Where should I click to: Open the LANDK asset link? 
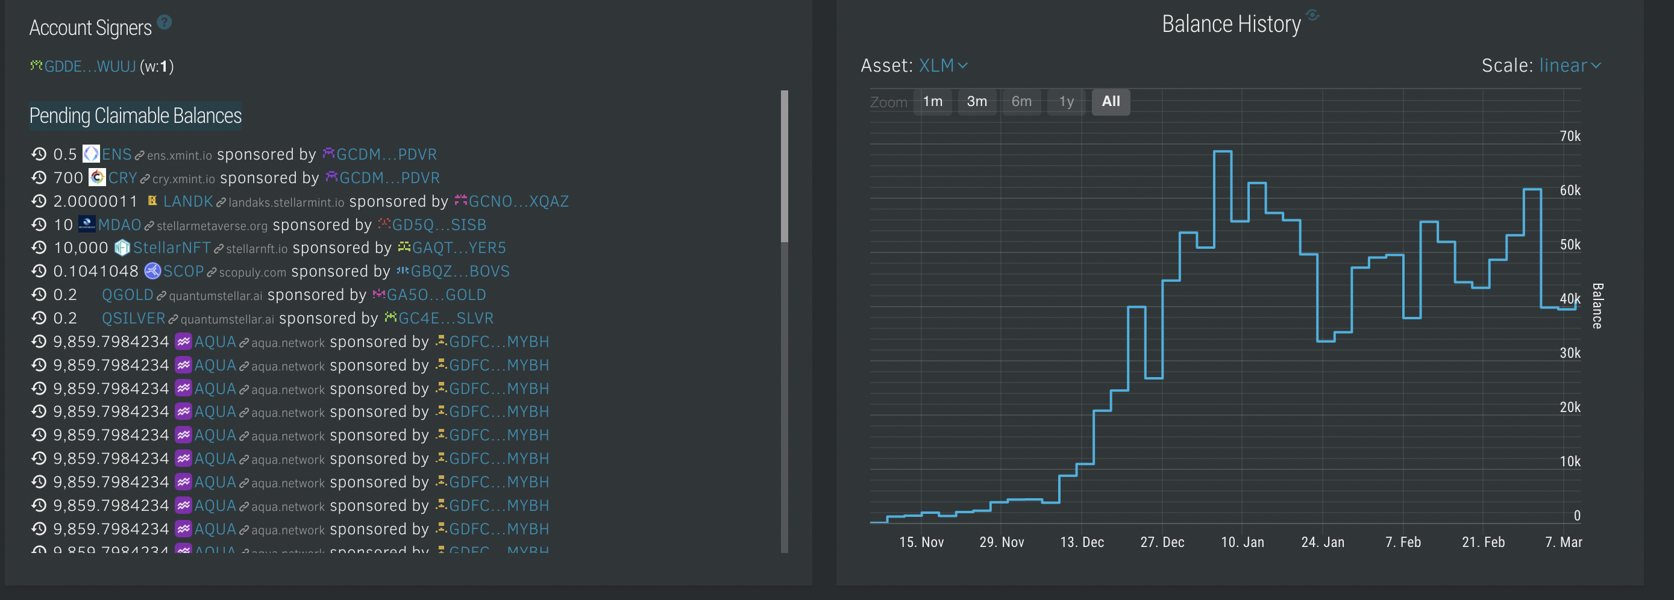point(189,201)
